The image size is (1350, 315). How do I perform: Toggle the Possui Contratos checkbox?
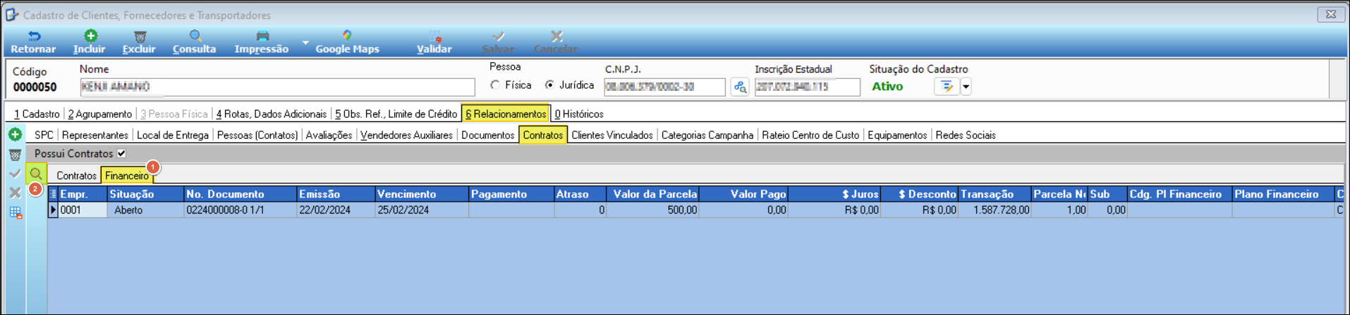pos(121,153)
